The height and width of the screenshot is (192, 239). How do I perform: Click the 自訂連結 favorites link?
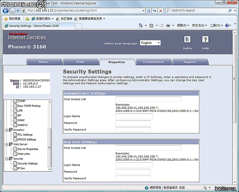[x=64, y=19]
